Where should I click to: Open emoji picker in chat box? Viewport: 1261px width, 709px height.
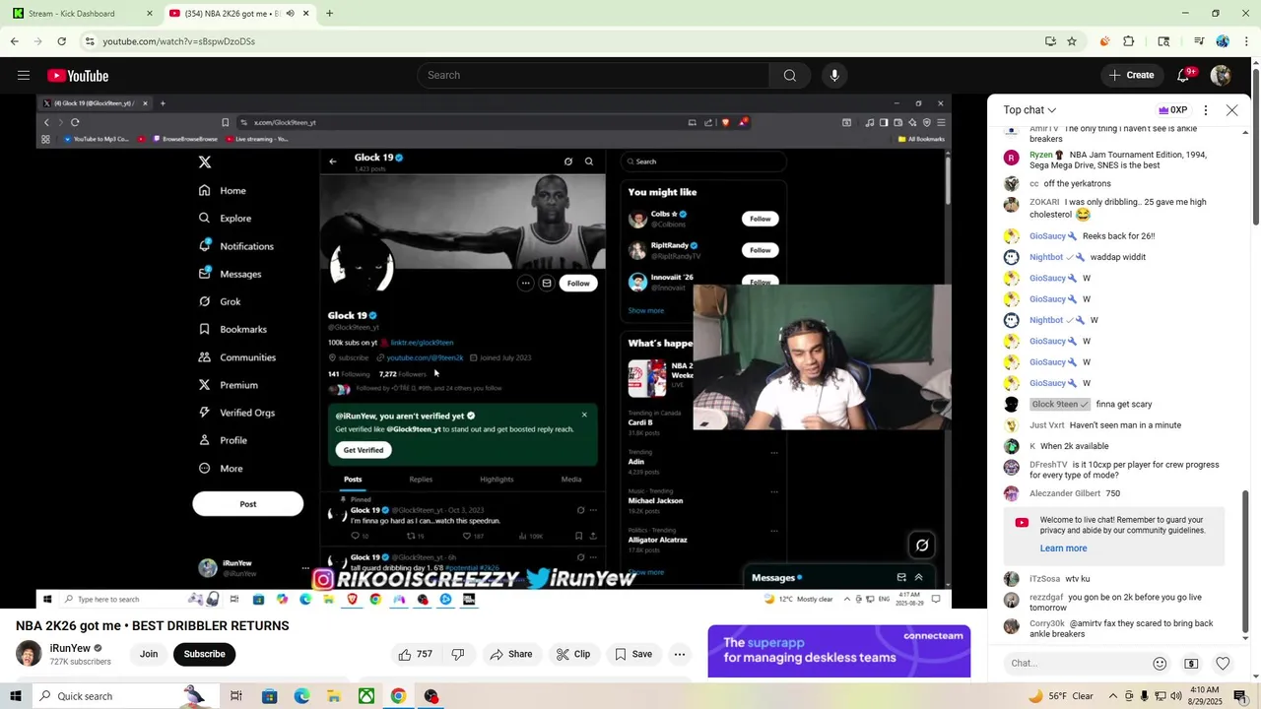pyautogui.click(x=1160, y=664)
